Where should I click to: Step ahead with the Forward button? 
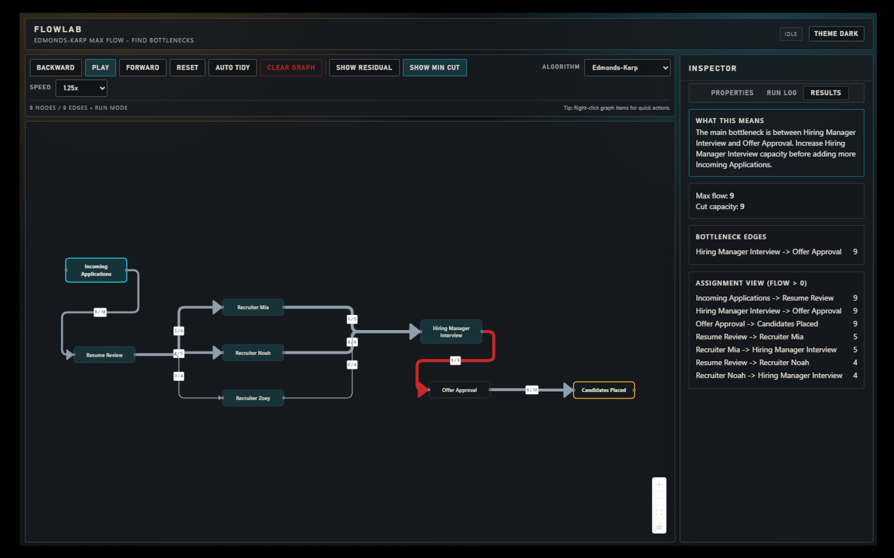[x=142, y=68]
